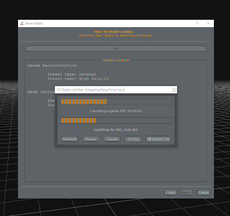The height and width of the screenshot is (216, 230).
Task: Cancel the Computing Dense Point Cloud task
Action: click(x=112, y=139)
